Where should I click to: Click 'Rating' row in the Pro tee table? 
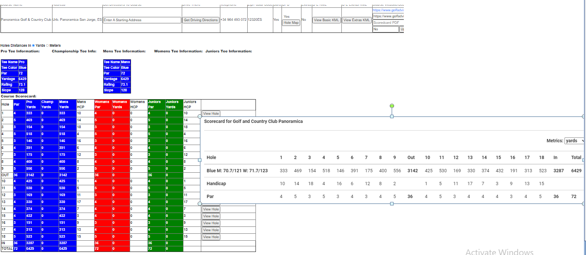(x=14, y=84)
